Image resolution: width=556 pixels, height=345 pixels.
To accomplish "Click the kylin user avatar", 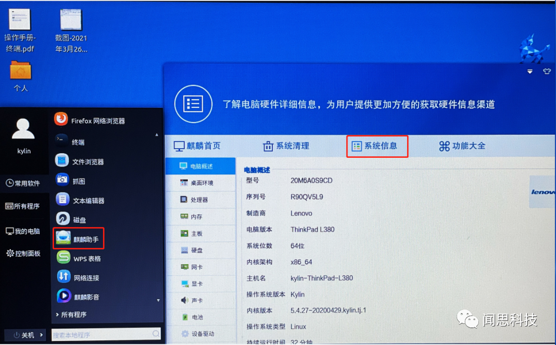I will [x=23, y=129].
